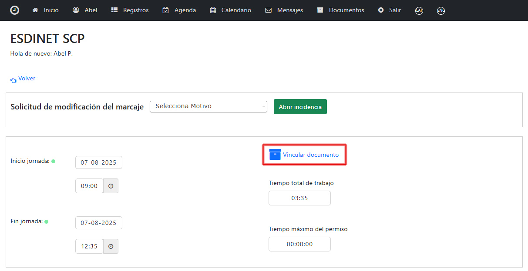Image resolution: width=528 pixels, height=271 pixels.
Task: Click the Abrir incidencia button
Action: [300, 107]
